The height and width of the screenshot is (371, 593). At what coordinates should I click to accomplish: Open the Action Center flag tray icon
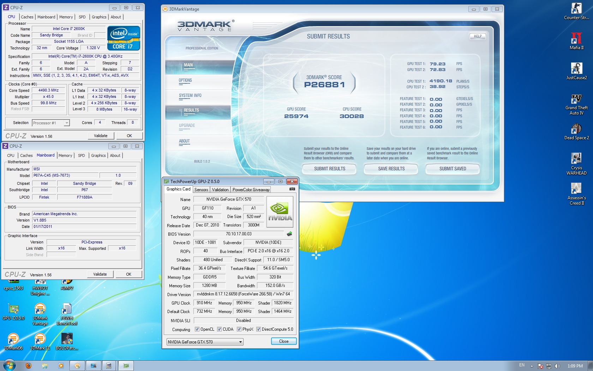[540, 366]
